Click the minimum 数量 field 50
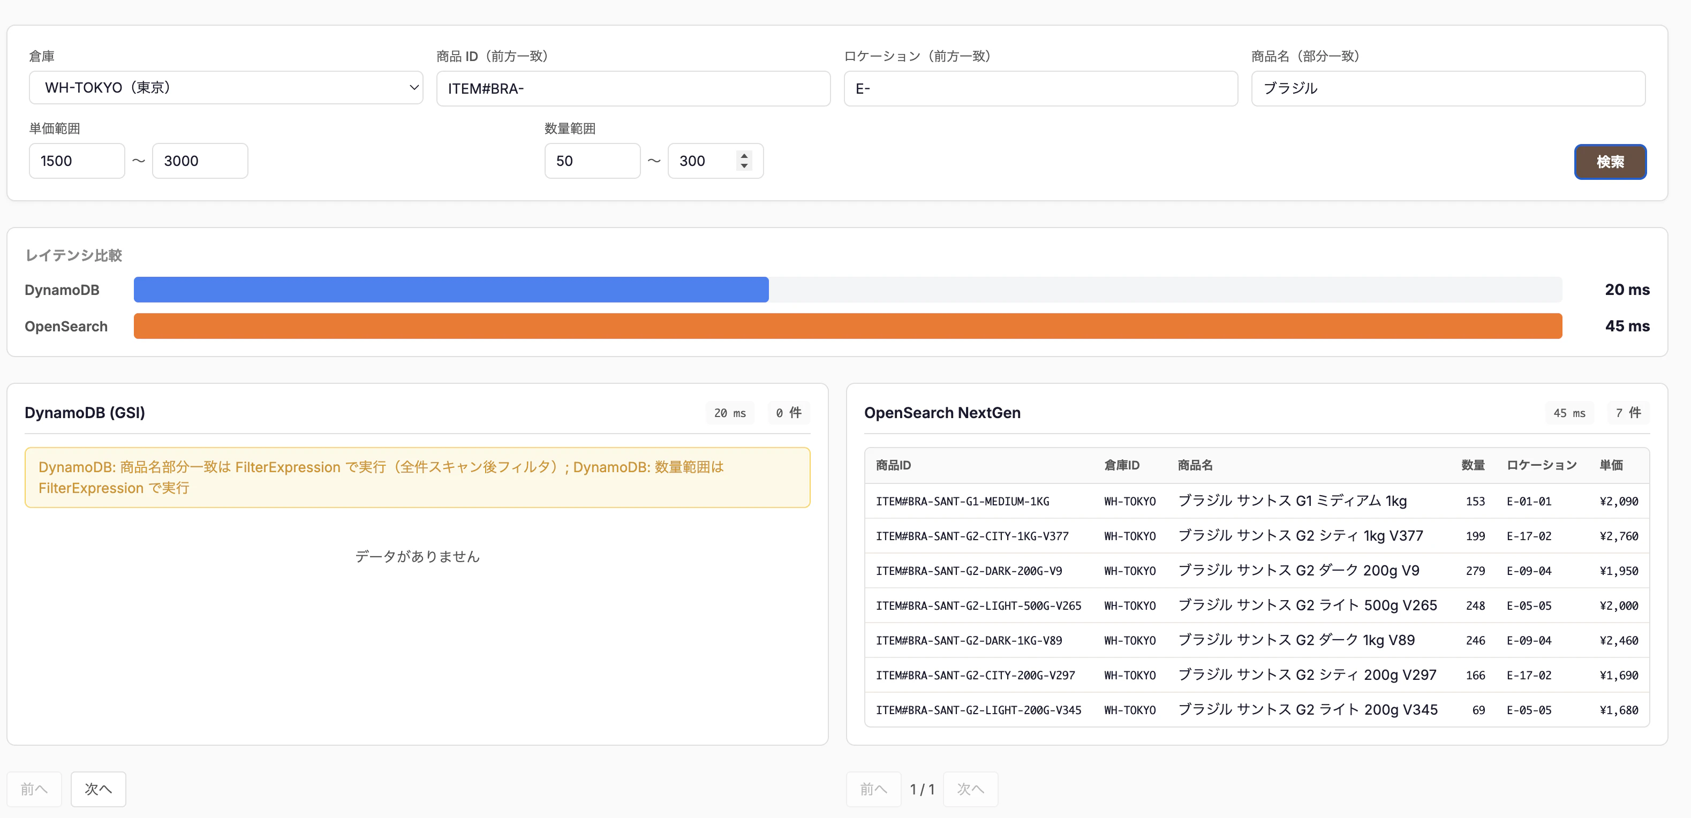Image resolution: width=1691 pixels, height=818 pixels. [592, 161]
